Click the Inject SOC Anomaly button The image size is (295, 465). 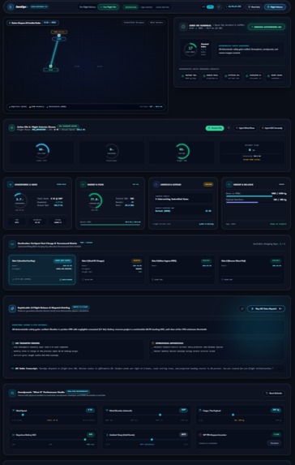pos(272,128)
